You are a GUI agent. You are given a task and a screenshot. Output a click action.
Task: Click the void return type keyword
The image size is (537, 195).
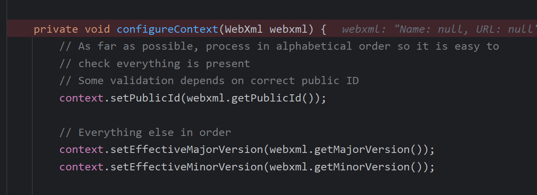pyautogui.click(x=97, y=29)
